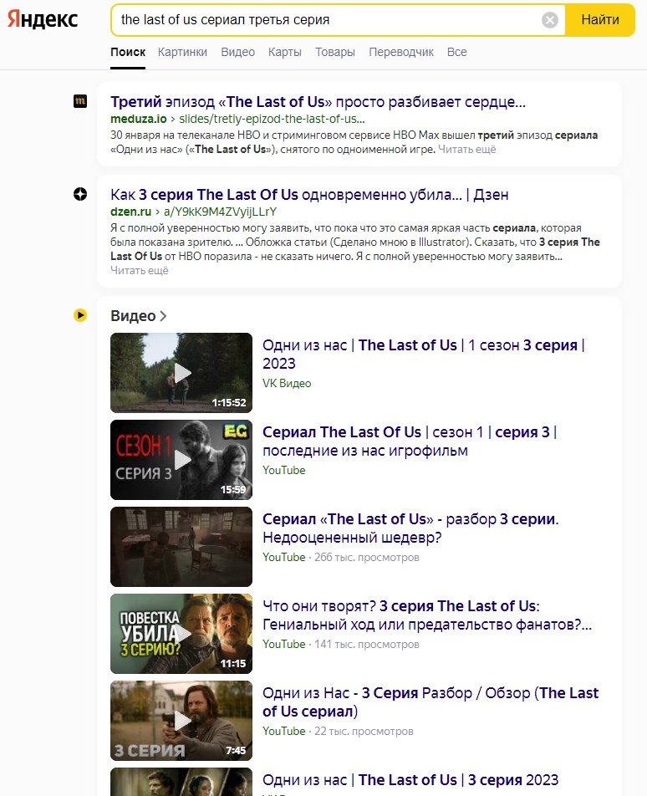Switch to the Видео tab
The width and height of the screenshot is (647, 796).
coord(238,52)
